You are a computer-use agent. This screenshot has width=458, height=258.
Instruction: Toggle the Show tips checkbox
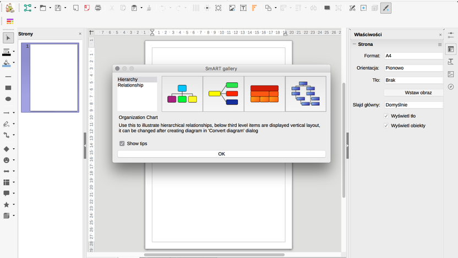[122, 143]
